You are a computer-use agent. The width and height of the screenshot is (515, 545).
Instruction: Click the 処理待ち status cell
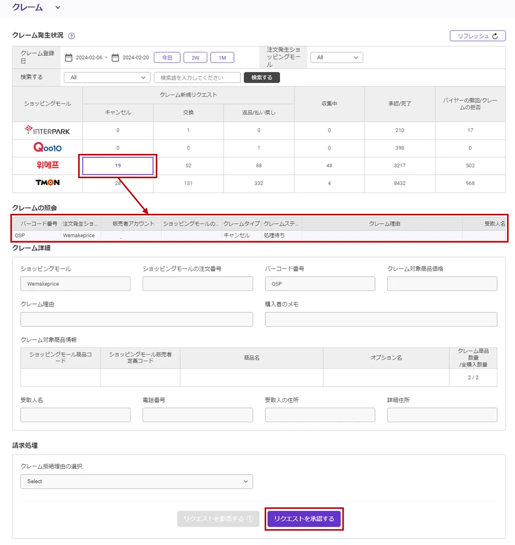(x=281, y=235)
